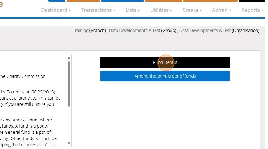Image resolution: width=268 pixels, height=149 pixels.
Task: Click the Training branch link
Action: click(x=80, y=30)
